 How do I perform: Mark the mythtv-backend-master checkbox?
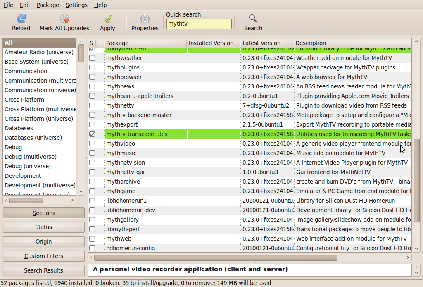click(92, 115)
